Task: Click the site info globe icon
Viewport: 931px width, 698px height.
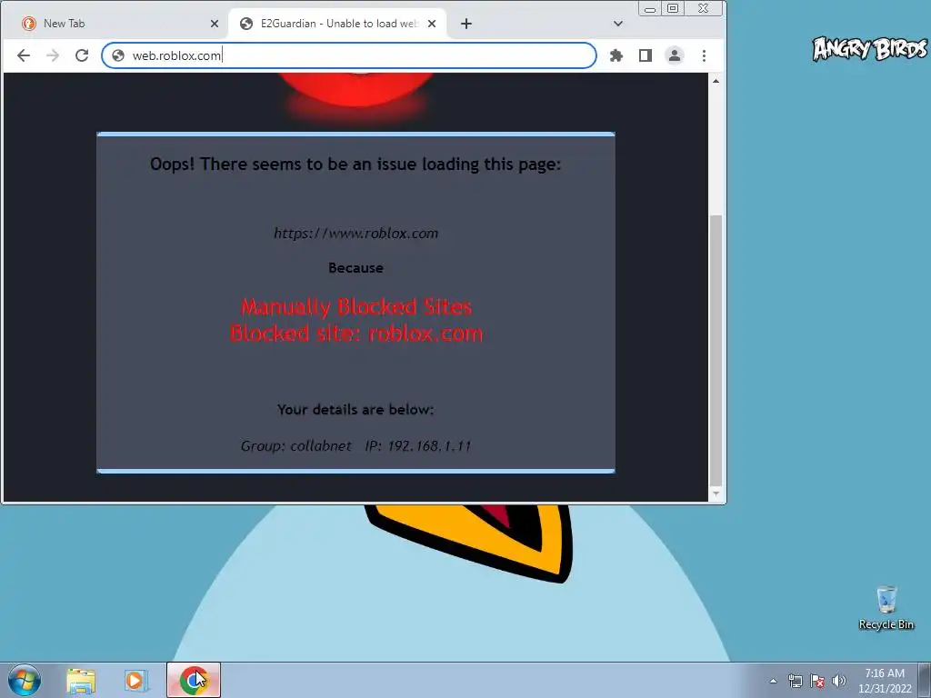Action: (118, 55)
